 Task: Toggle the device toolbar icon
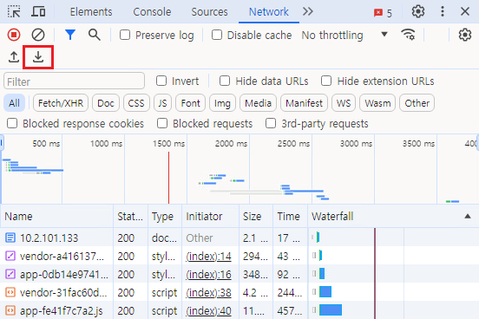tap(38, 11)
